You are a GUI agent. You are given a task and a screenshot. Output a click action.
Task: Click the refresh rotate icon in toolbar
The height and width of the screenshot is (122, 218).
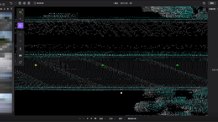(x=20, y=62)
